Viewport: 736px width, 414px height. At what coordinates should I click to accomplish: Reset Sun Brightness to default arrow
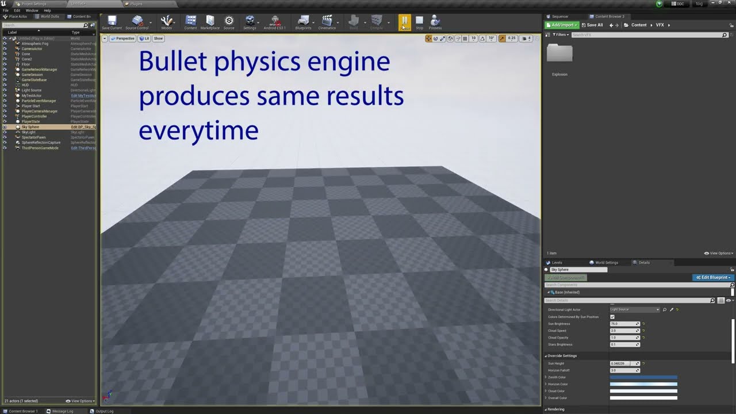pos(643,324)
